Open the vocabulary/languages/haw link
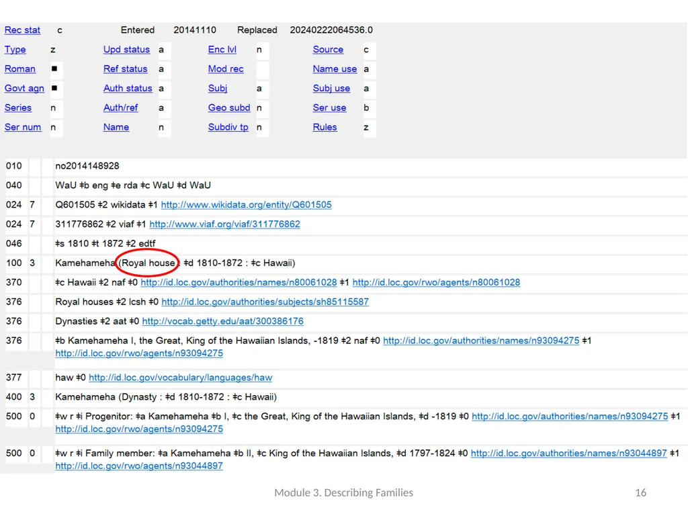688x516 pixels. tap(180, 378)
